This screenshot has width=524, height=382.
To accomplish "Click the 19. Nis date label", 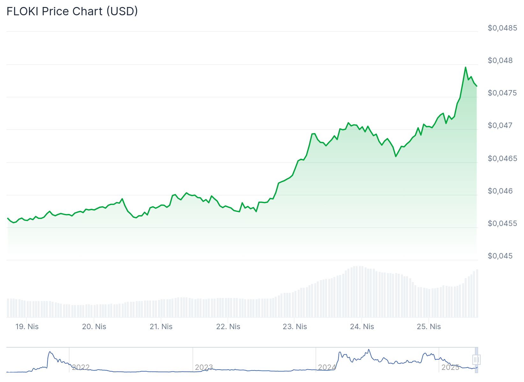I will click(27, 327).
